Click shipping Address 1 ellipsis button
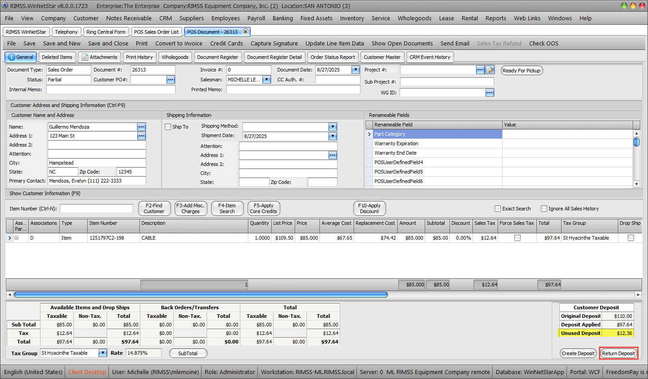The width and height of the screenshot is (648, 379). coord(333,155)
